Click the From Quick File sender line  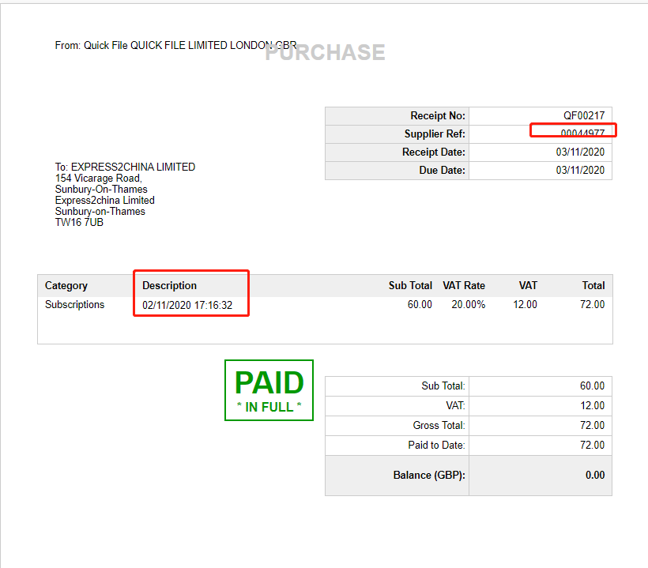pos(175,46)
